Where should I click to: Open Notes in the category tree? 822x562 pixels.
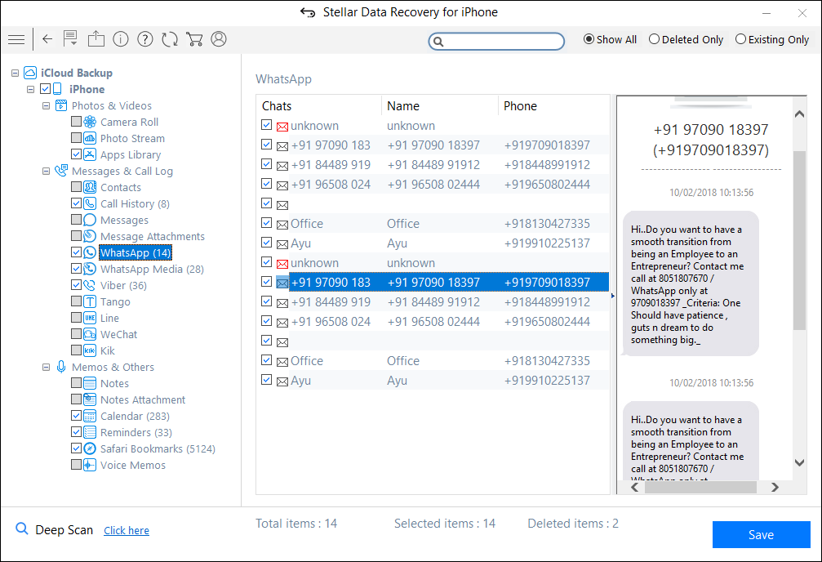tap(114, 384)
